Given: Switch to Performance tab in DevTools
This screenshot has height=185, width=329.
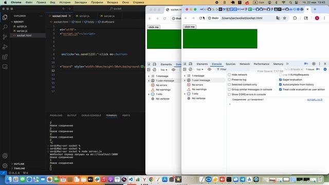Looking at the screenshot, I should [x=262, y=64].
